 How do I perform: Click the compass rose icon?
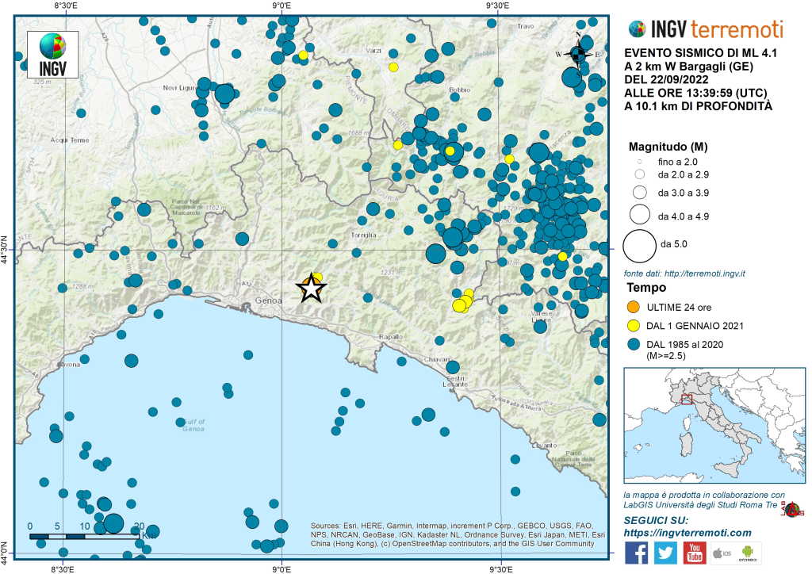pos(579,53)
